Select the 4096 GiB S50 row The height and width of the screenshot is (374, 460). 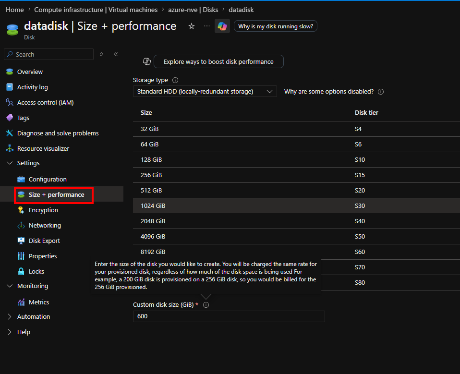click(296, 236)
